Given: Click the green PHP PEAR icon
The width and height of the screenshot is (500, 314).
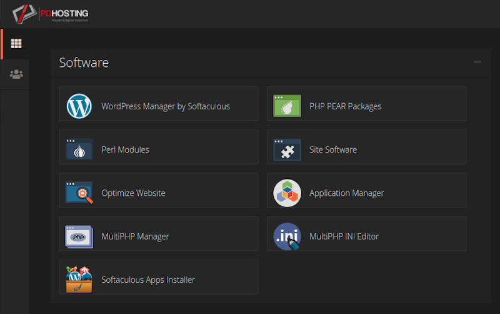Looking at the screenshot, I should coord(287,106).
